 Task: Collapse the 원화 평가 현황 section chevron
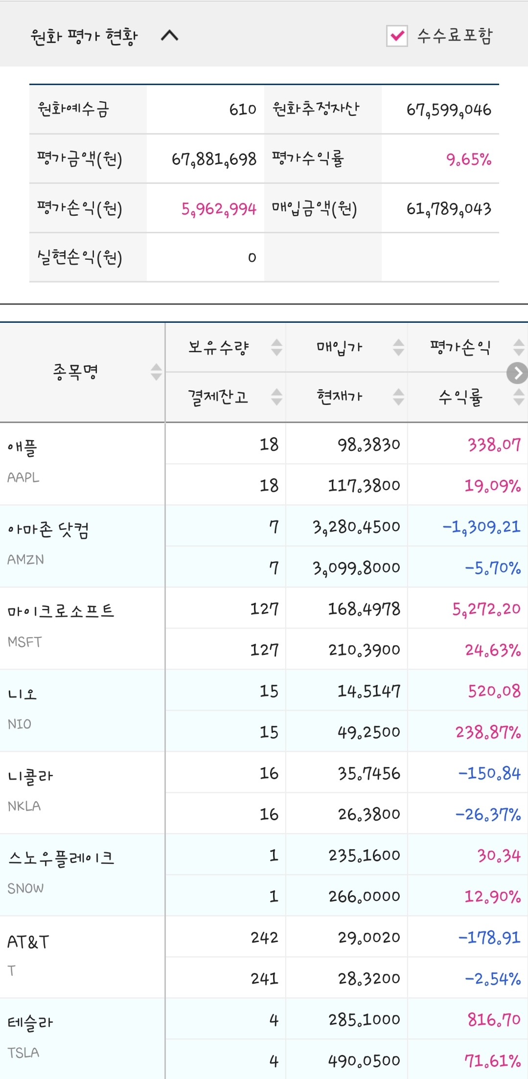[170, 36]
